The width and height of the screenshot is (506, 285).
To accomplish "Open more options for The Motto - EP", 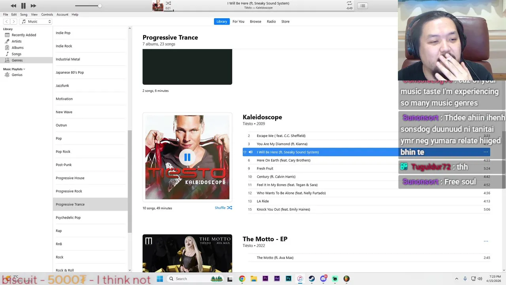I will pos(486,241).
